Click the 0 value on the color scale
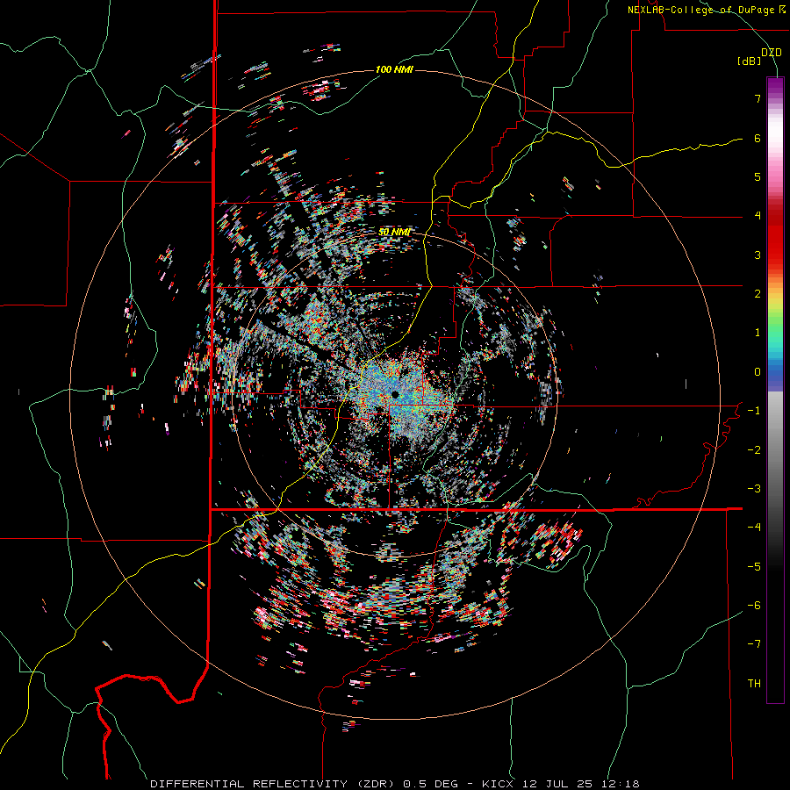 (758, 372)
